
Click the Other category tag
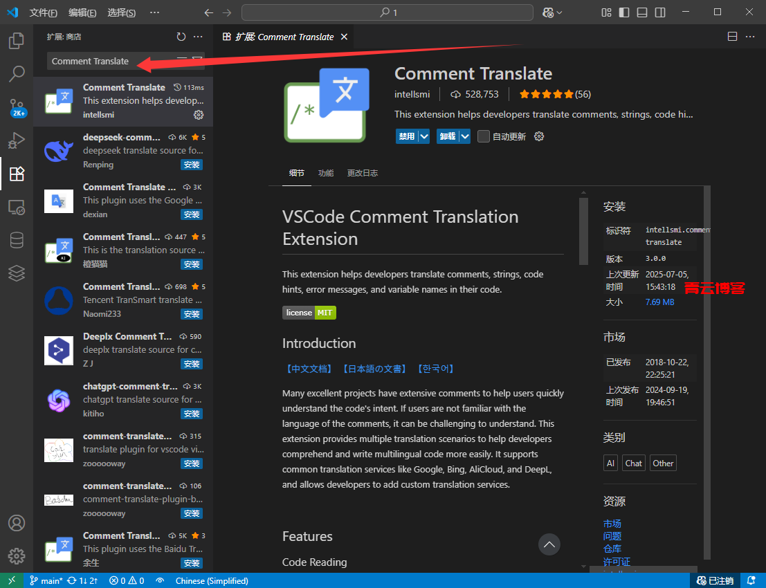(x=663, y=463)
